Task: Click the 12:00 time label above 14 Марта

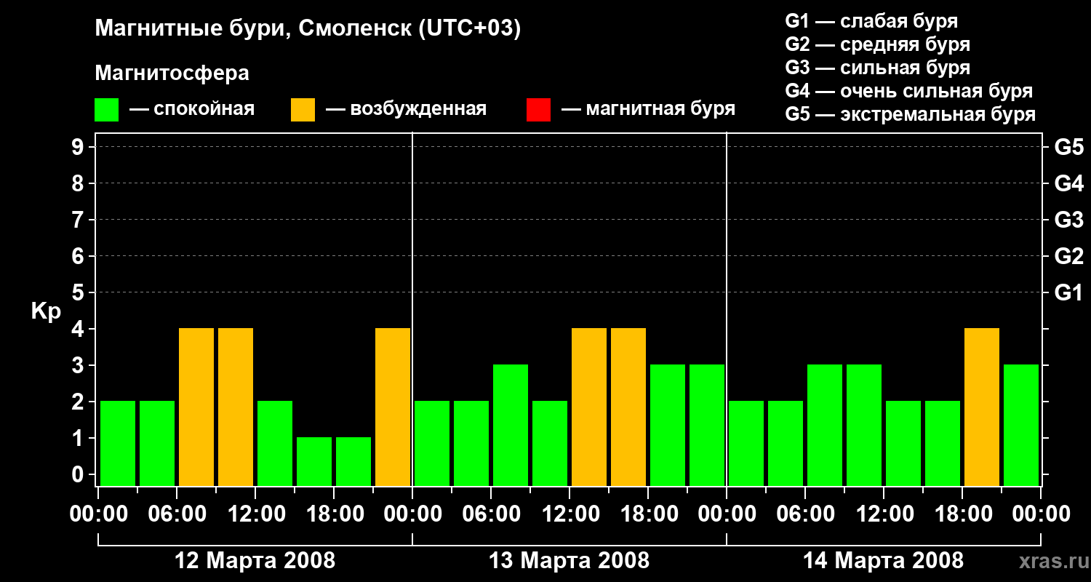Action: click(x=884, y=514)
